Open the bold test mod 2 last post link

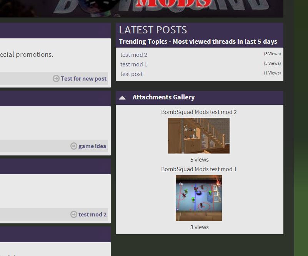pyautogui.click(x=92, y=215)
